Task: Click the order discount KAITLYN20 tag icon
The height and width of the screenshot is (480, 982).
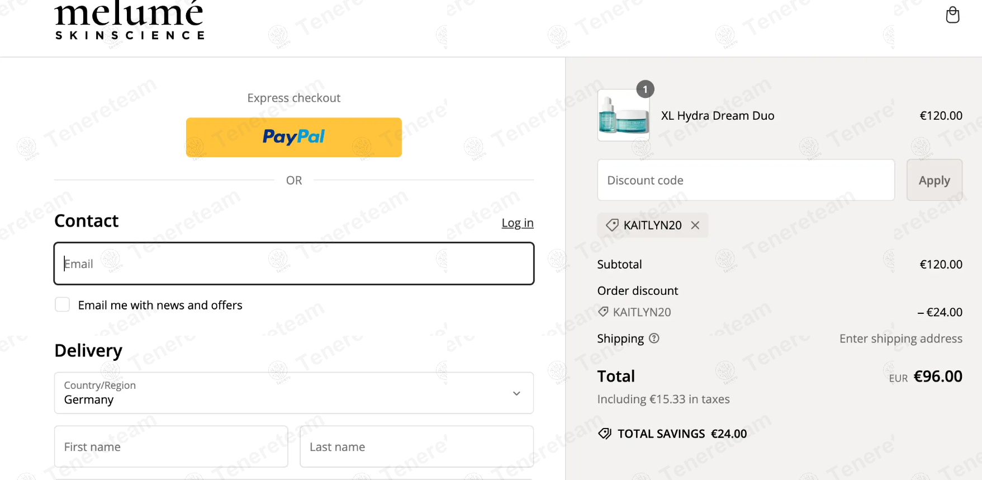Action: pos(603,312)
